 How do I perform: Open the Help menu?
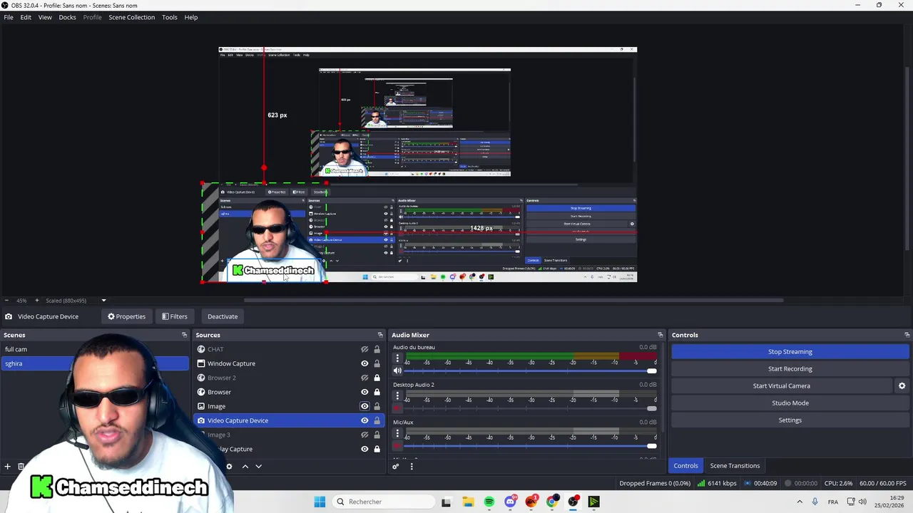(x=191, y=17)
